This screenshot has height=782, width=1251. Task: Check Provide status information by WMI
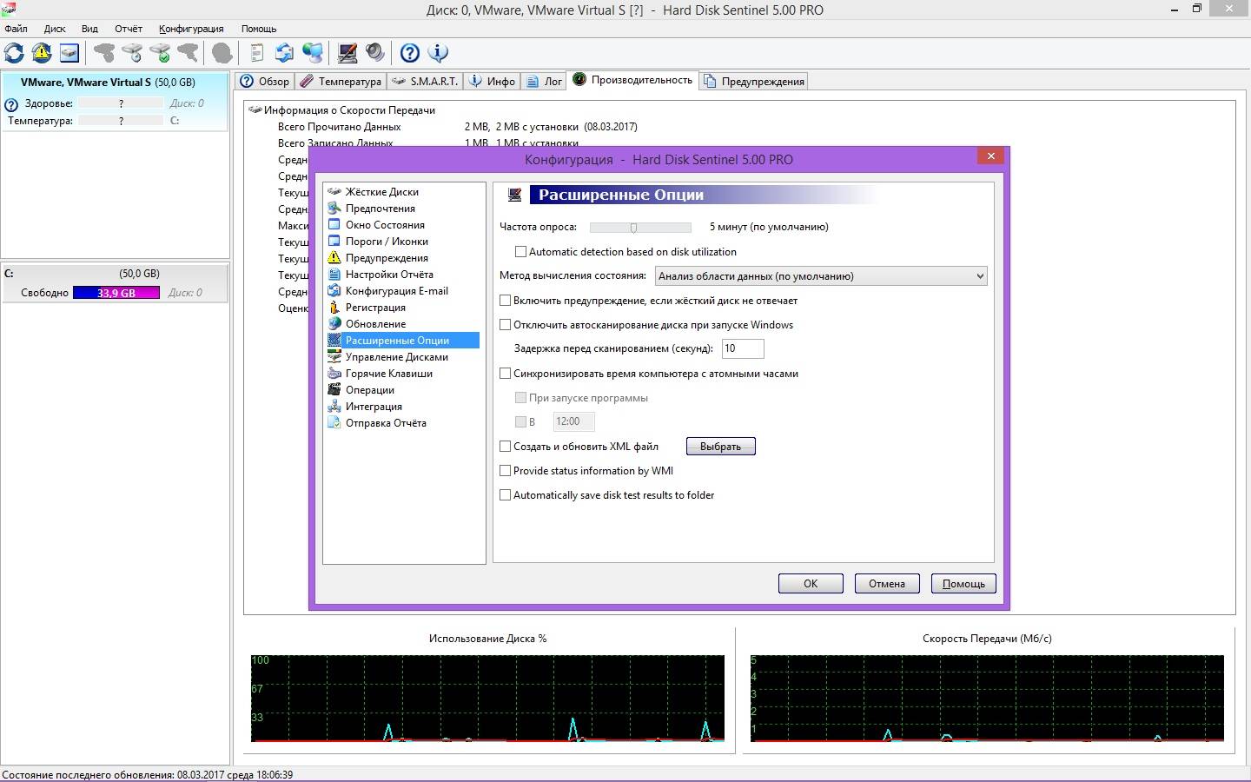click(506, 471)
